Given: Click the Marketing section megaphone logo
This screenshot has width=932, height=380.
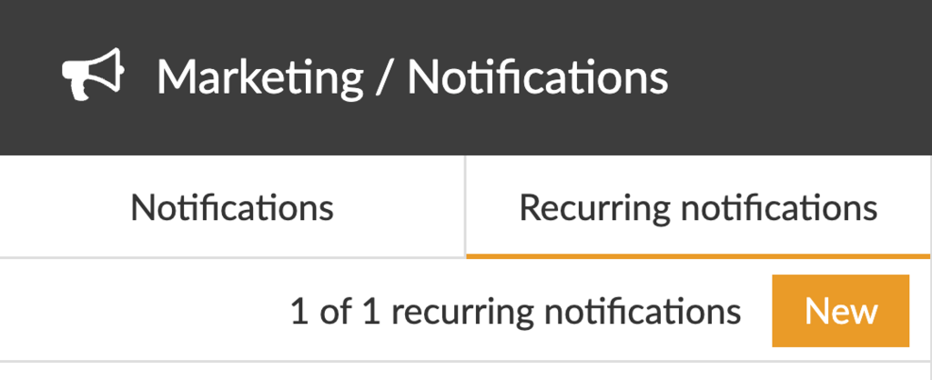Looking at the screenshot, I should coord(92,76).
